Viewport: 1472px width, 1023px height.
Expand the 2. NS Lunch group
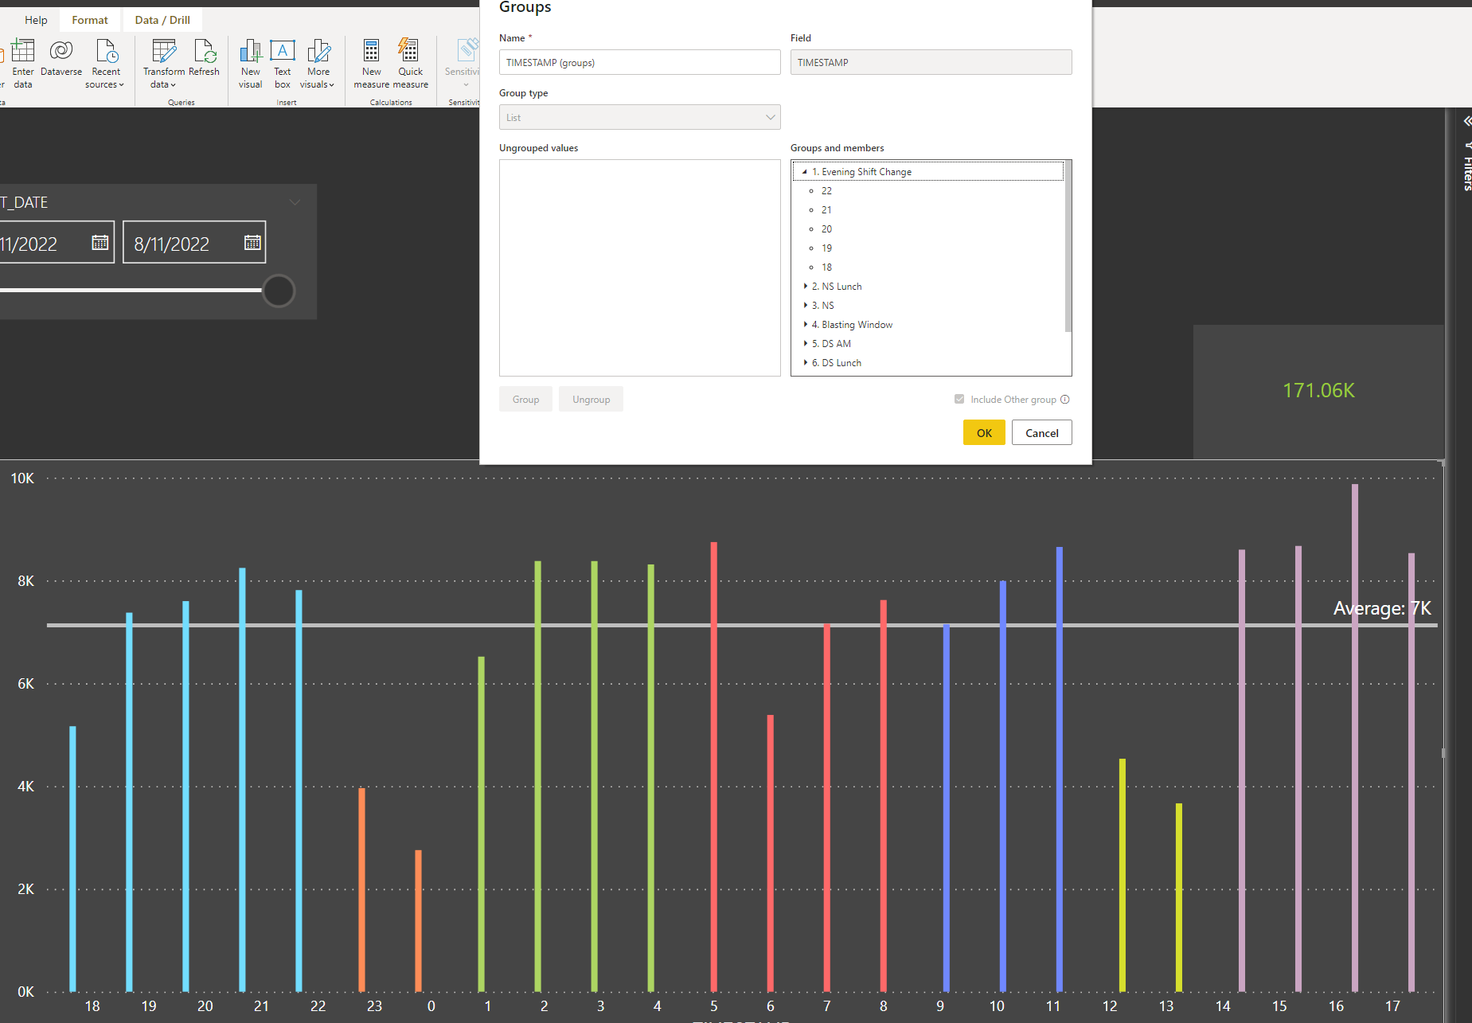coord(805,287)
